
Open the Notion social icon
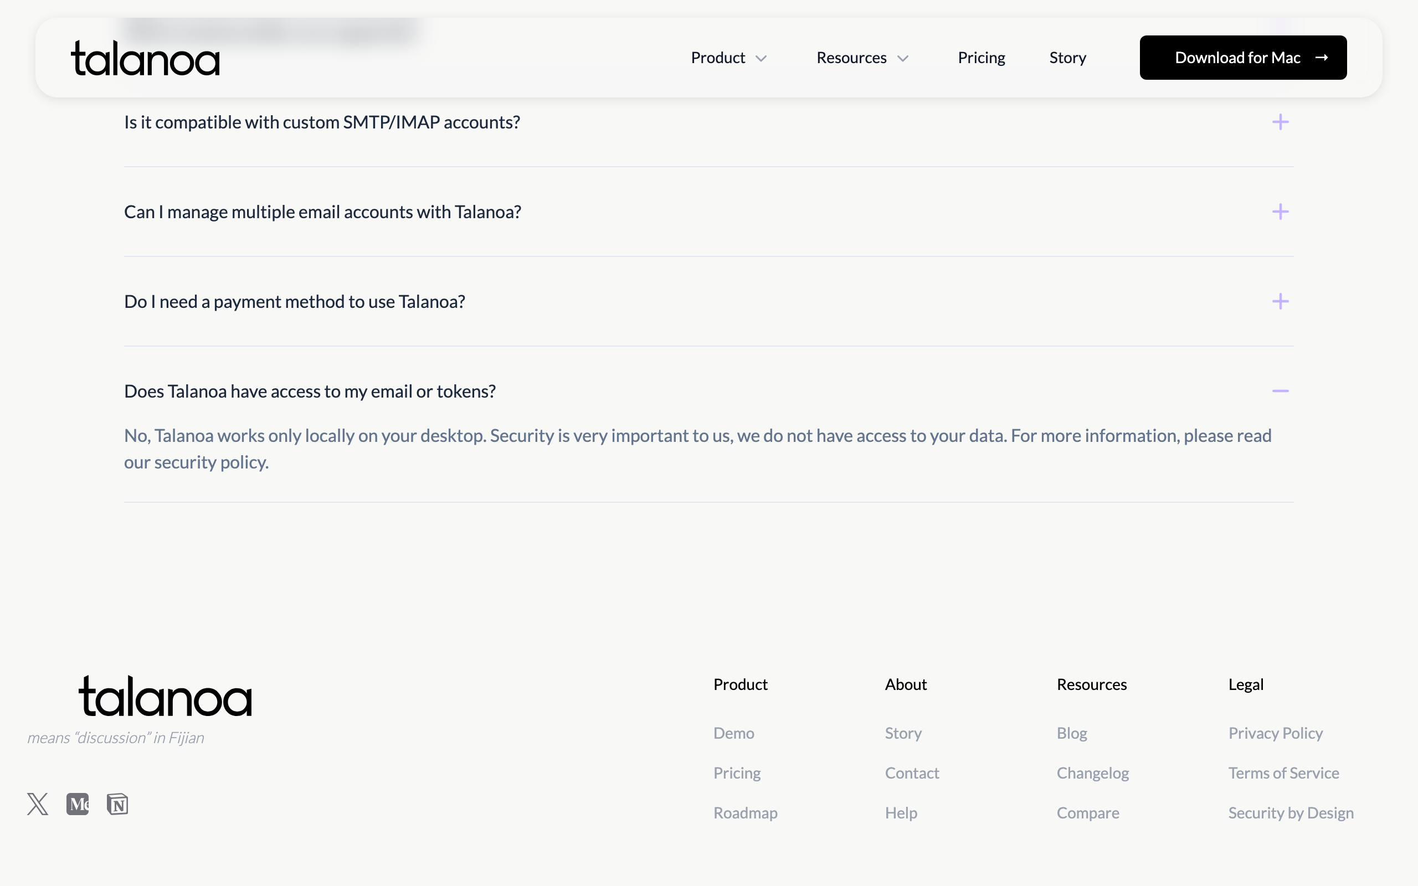[117, 804]
